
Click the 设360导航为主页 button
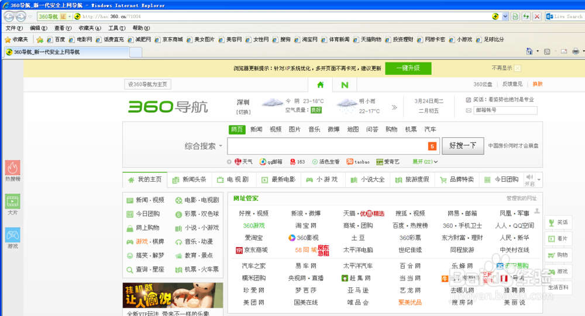click(148, 85)
